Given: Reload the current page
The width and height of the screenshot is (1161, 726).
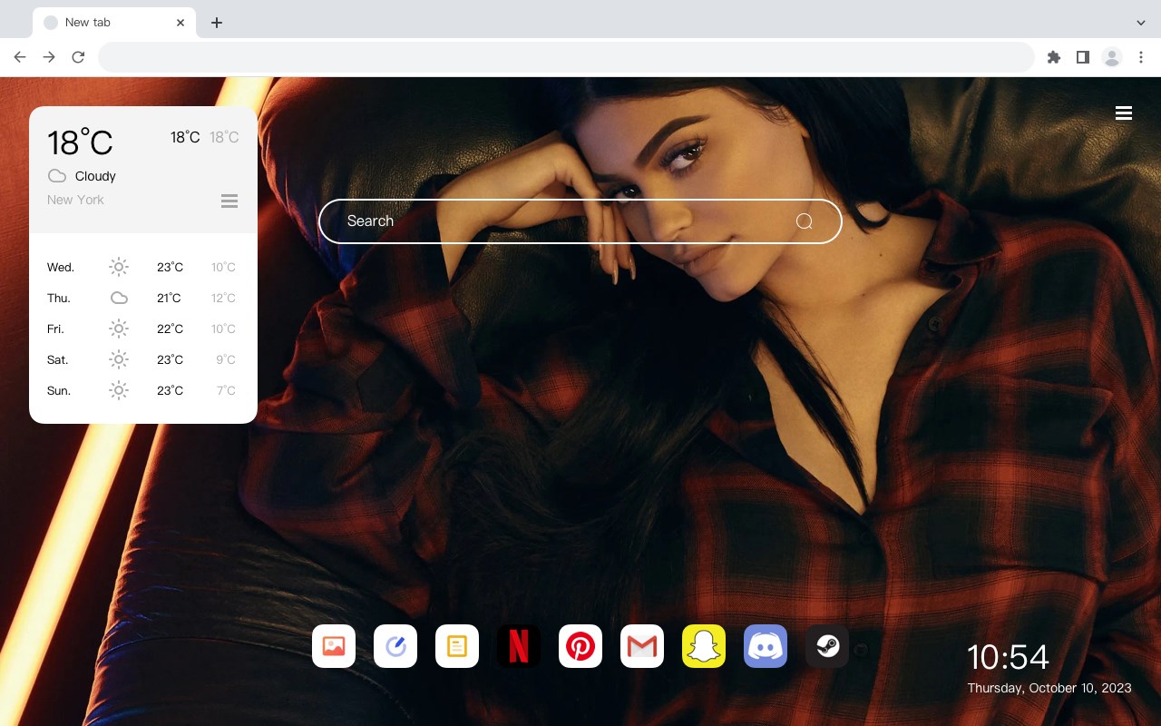Looking at the screenshot, I should [78, 57].
